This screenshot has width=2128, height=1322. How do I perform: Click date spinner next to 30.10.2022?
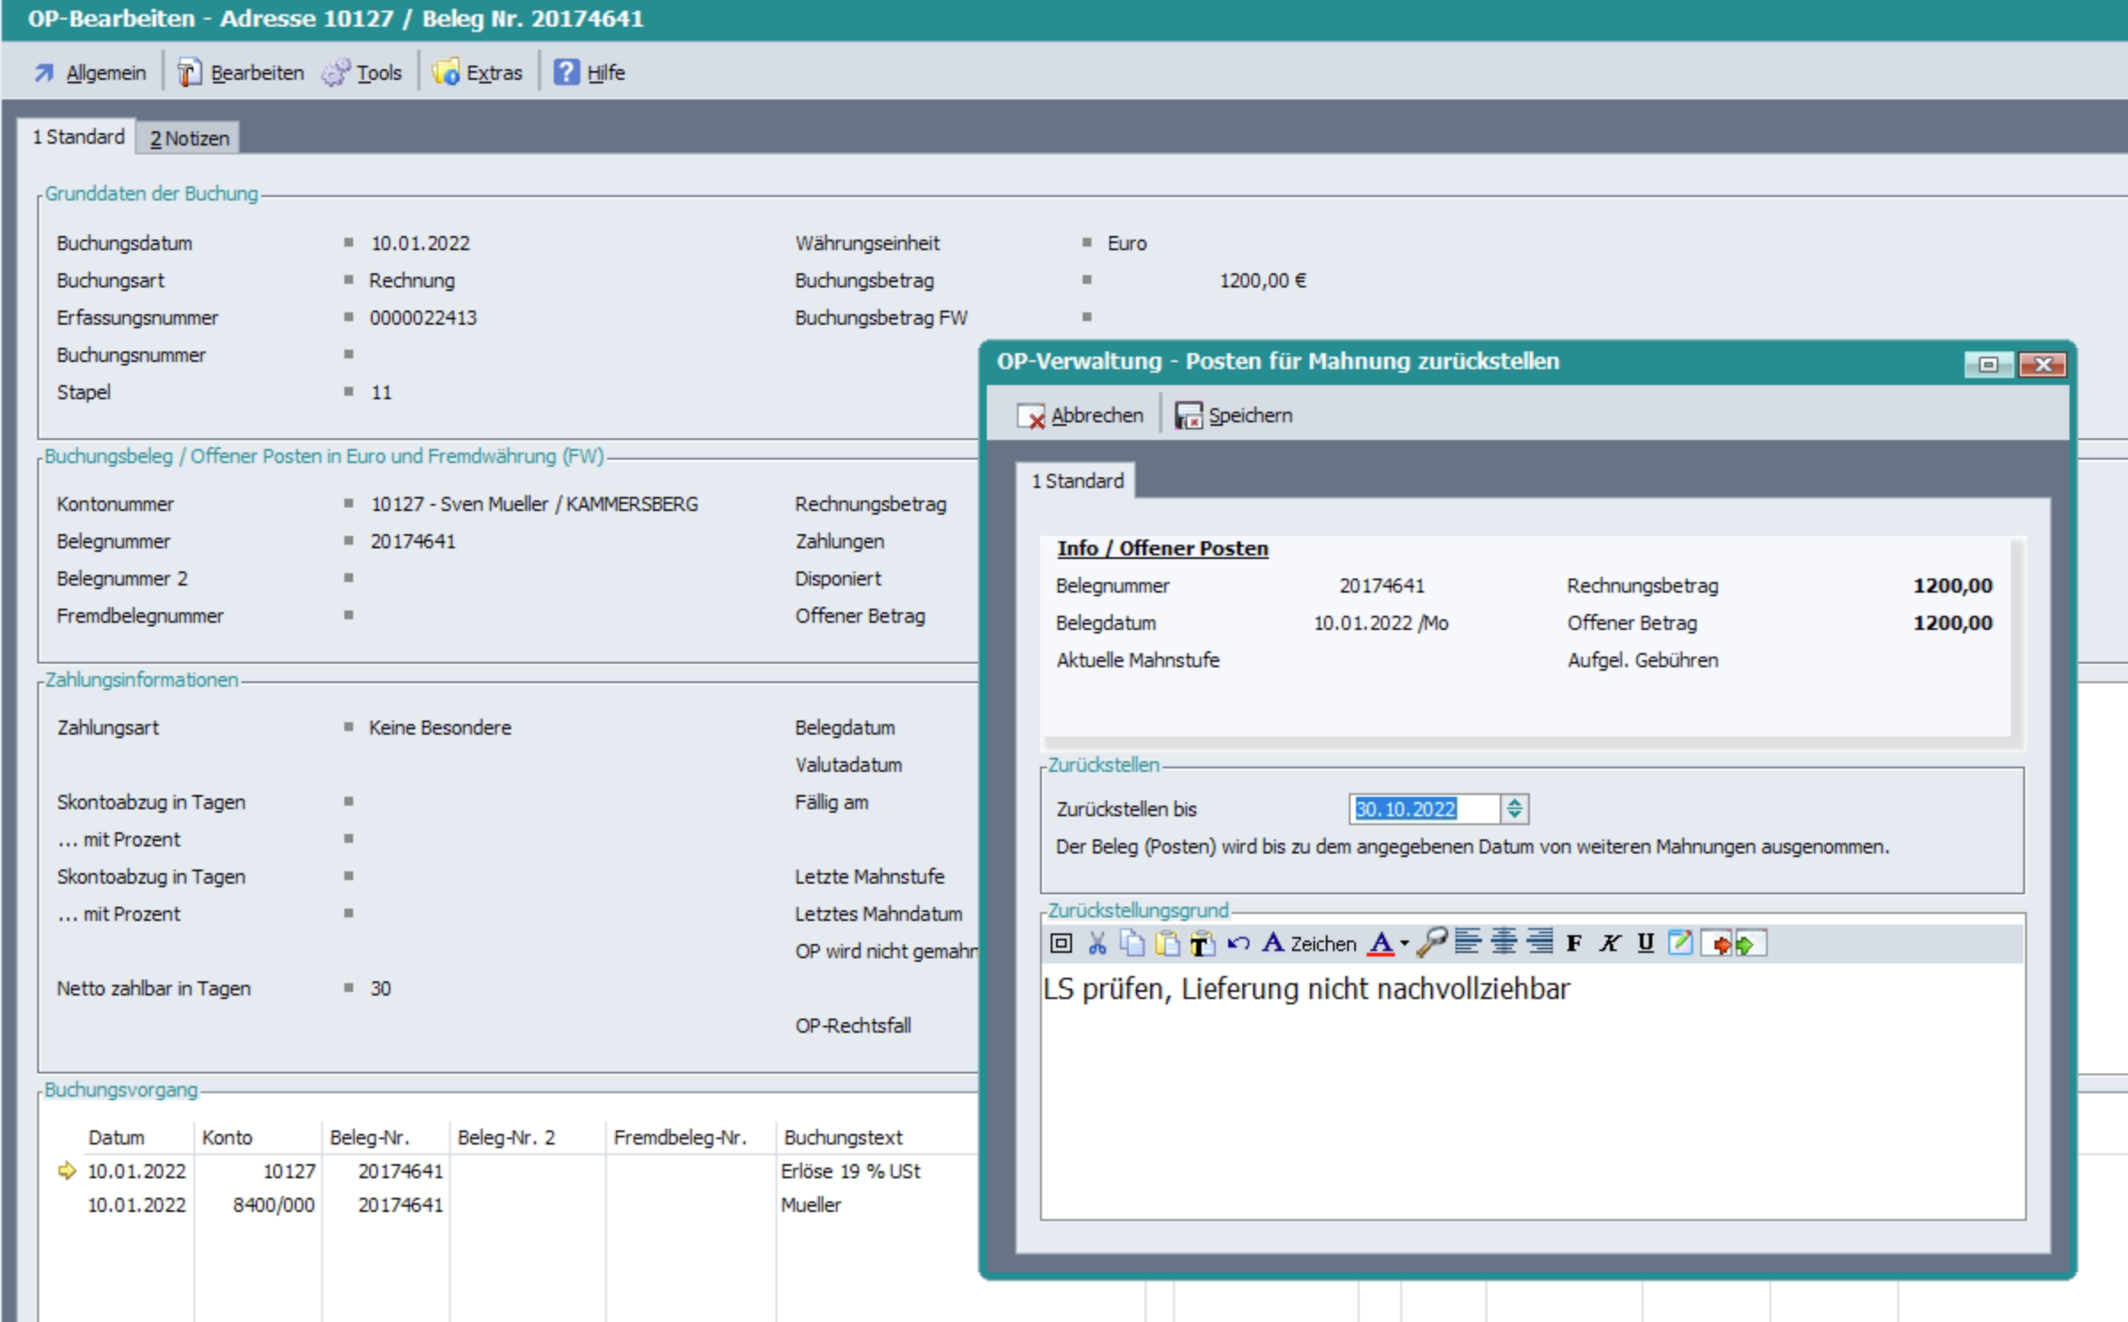pyautogui.click(x=1514, y=808)
